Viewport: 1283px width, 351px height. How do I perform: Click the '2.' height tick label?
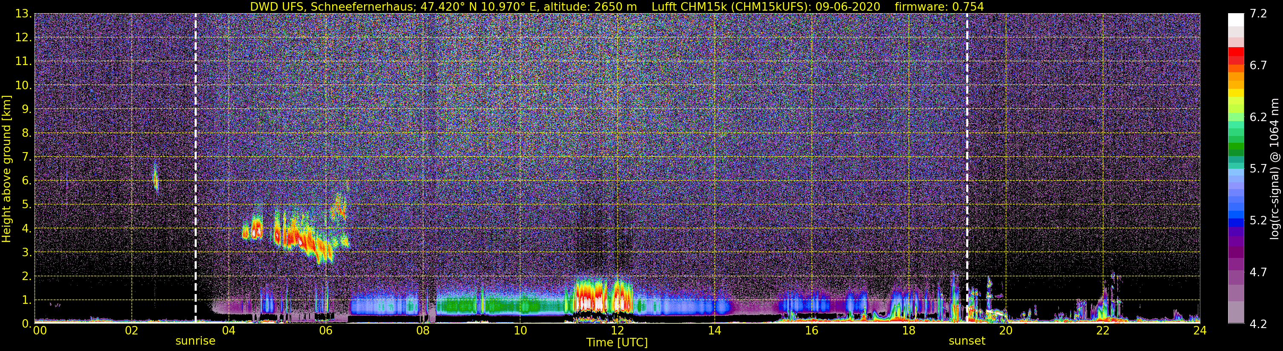coord(26,276)
